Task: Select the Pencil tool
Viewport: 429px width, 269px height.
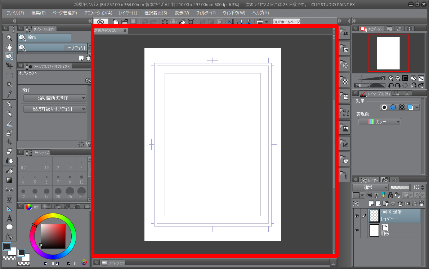Action: click(9, 113)
